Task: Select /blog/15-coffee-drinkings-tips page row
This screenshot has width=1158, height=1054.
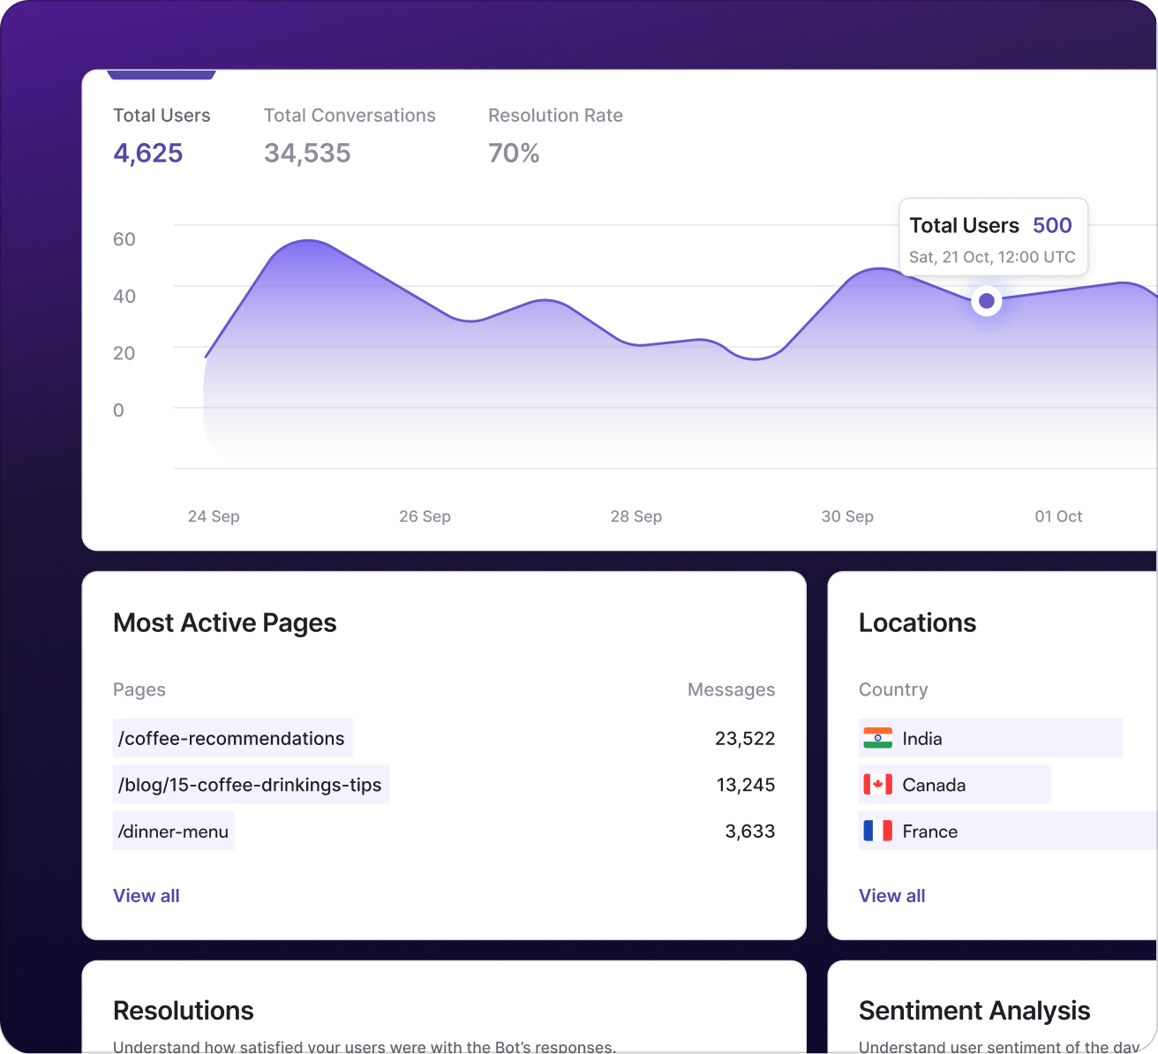Action: tap(251, 784)
